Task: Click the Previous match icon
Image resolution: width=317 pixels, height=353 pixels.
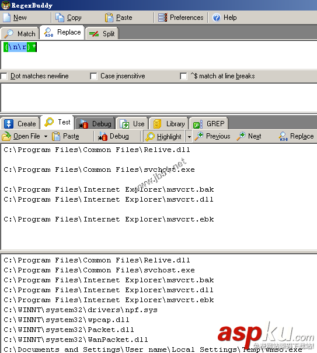Action: coord(199,136)
